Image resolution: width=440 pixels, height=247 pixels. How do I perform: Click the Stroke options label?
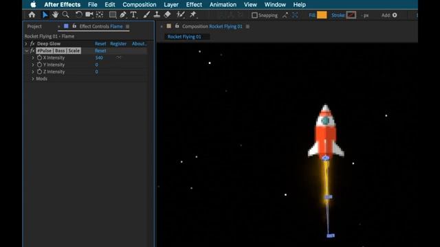[x=338, y=15]
